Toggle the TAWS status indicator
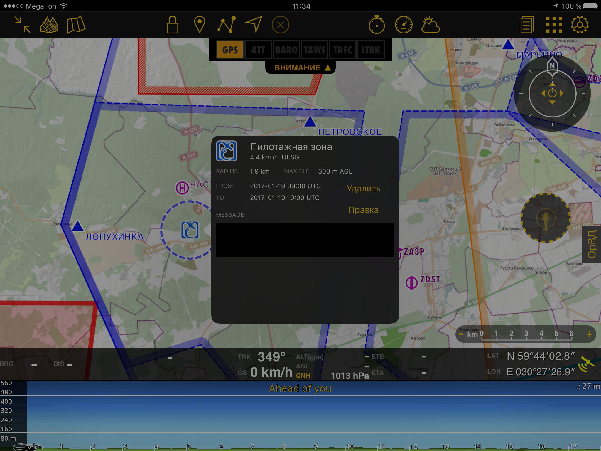Screen dimensions: 601x451 point(314,50)
